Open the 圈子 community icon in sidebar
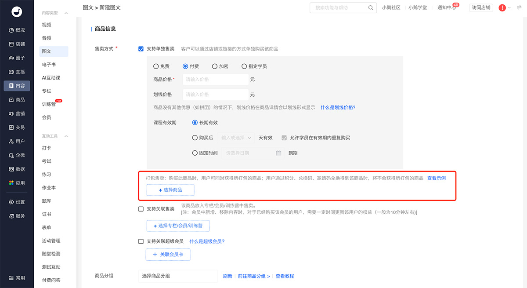This screenshot has width=527, height=288. pyautogui.click(x=11, y=58)
